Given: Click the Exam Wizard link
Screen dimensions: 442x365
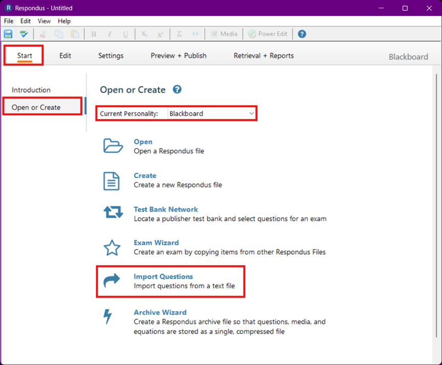Looking at the screenshot, I should [156, 242].
